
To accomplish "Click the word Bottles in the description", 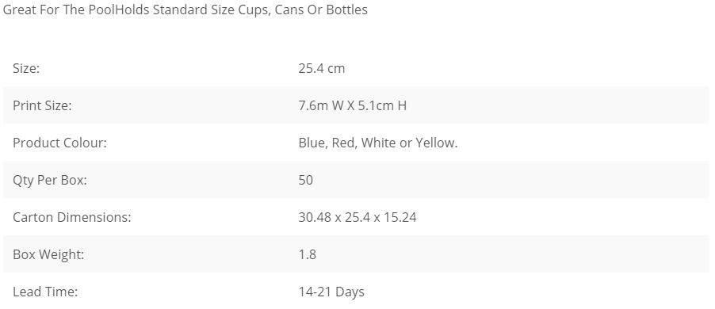I will pyautogui.click(x=346, y=10).
